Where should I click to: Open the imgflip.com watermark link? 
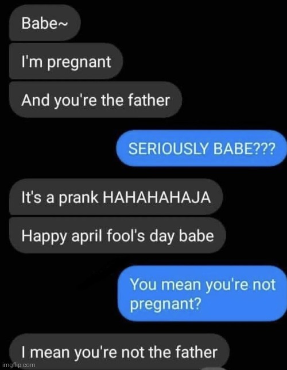point(18,365)
